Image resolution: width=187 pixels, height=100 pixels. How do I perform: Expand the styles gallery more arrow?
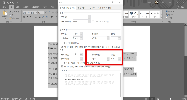(161, 18)
